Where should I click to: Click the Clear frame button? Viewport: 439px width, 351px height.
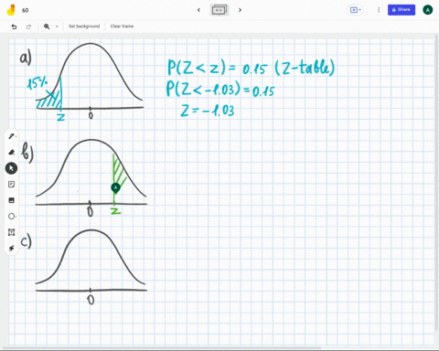tap(122, 27)
